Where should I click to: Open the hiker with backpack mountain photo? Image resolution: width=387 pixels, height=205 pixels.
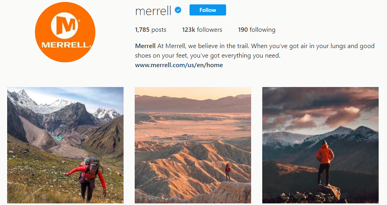pyautogui.click(x=66, y=145)
